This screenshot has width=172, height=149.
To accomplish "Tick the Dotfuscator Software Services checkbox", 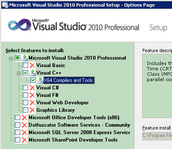I will coord(18,125).
